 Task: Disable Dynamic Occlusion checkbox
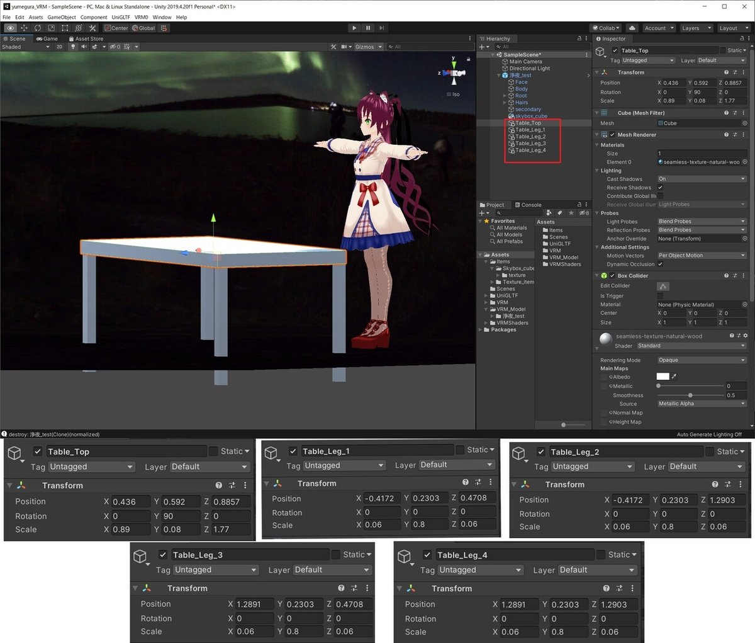(x=660, y=264)
